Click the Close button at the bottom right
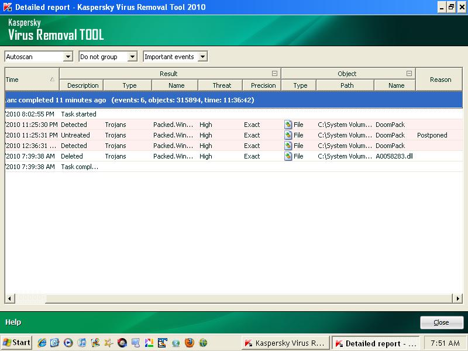The image size is (468, 351). click(442, 322)
